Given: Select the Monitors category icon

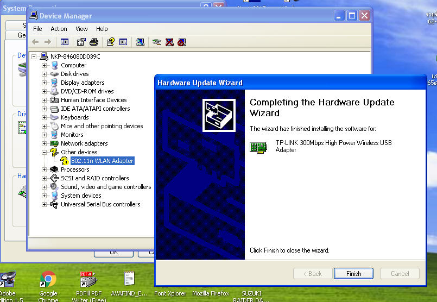Looking at the screenshot, I should pos(54,135).
